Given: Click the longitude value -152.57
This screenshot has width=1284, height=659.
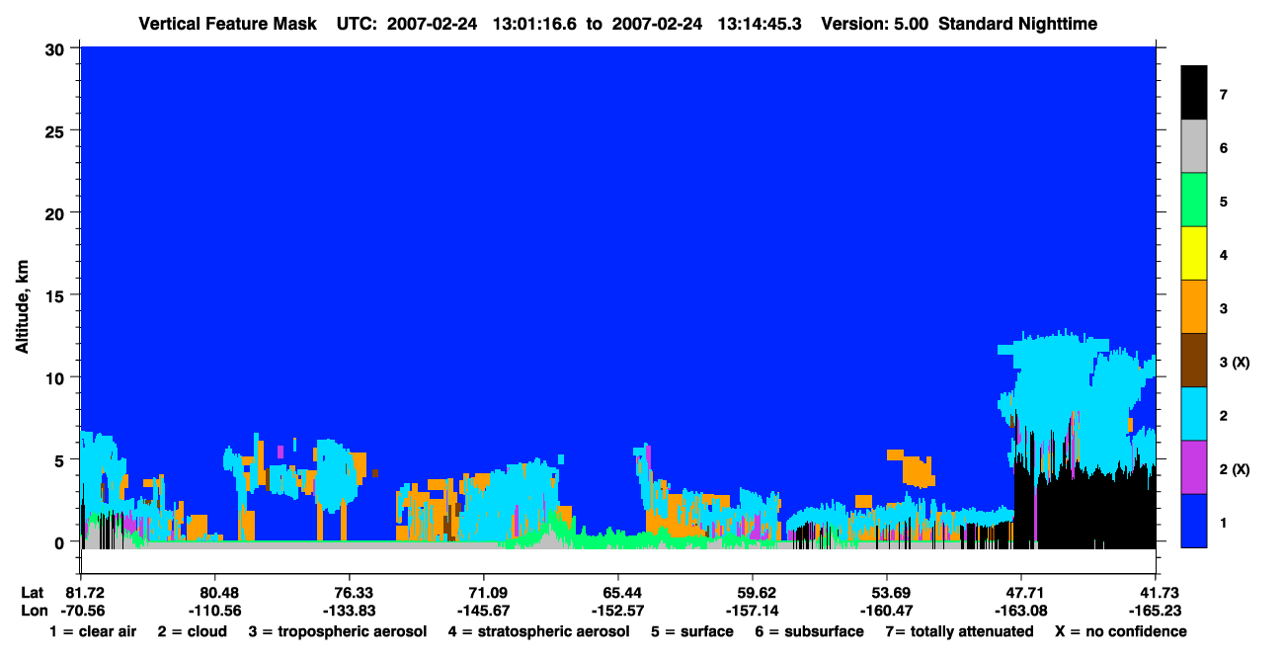Looking at the screenshot, I should point(617,610).
